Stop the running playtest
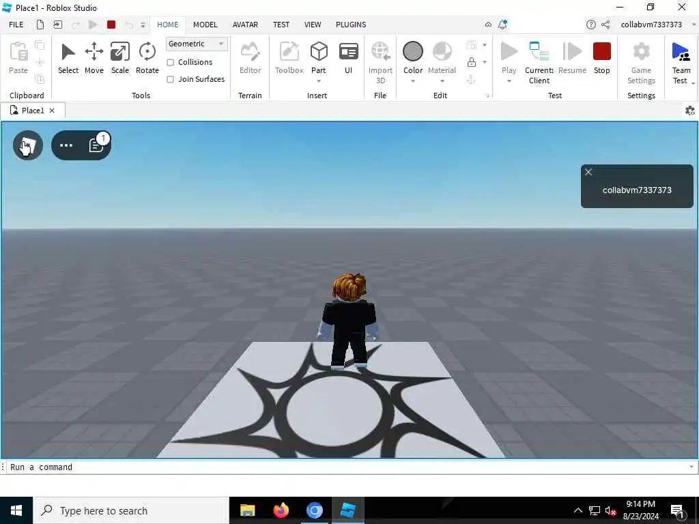The height and width of the screenshot is (524, 699). click(x=602, y=58)
